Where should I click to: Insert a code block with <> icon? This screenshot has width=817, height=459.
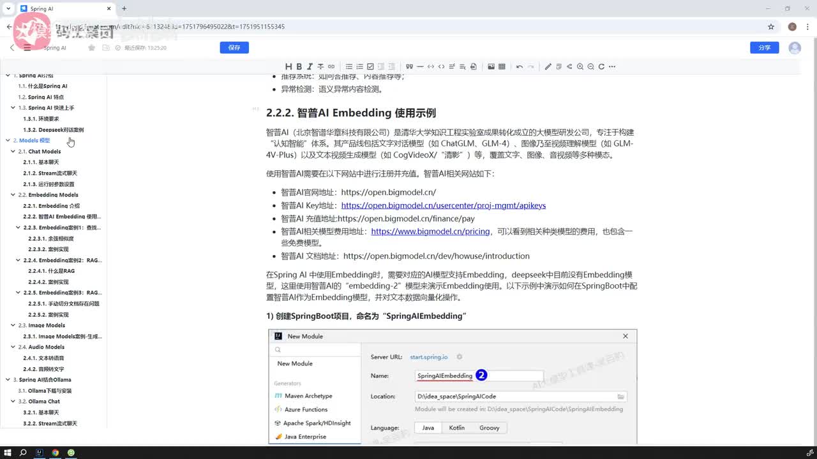point(441,66)
